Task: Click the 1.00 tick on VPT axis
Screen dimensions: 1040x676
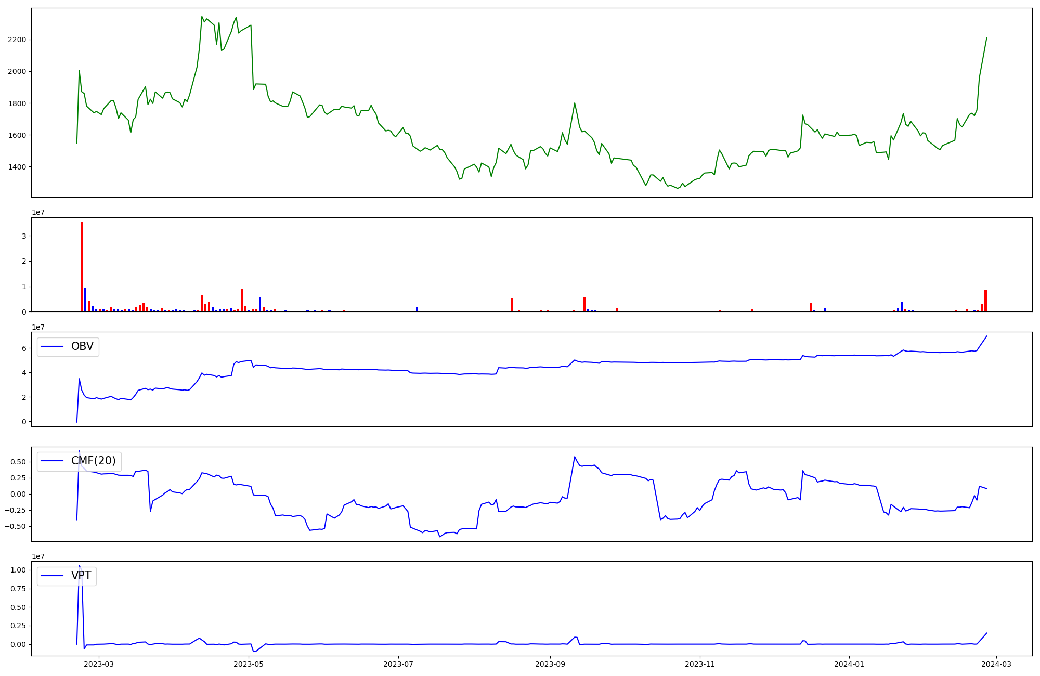Action: 19,570
